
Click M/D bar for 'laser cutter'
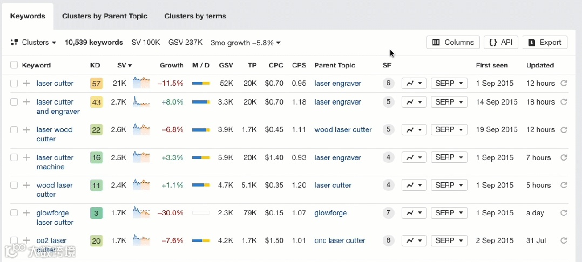(201, 84)
